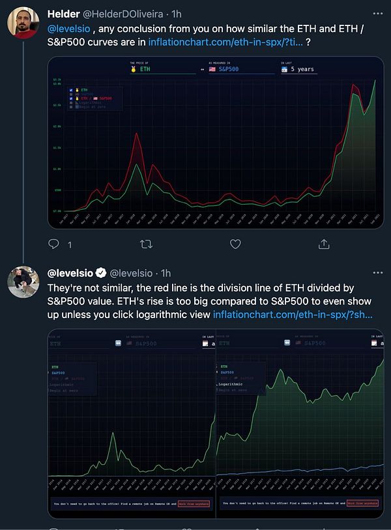Screen dimensions: 391x530
Task: Click the swap arrows between ETH and S&P500
Action: coord(202,70)
